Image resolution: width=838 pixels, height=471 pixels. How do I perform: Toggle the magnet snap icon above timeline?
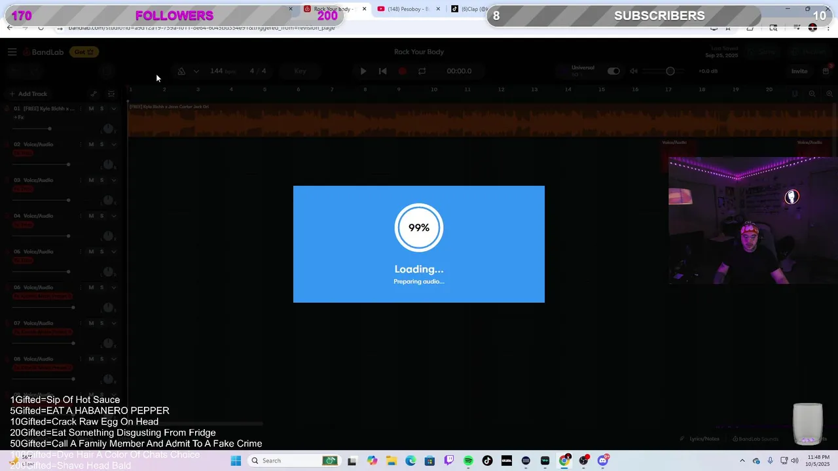795,94
